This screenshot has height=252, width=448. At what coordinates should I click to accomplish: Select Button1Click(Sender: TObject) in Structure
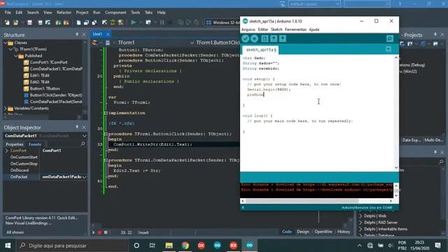tap(56, 95)
